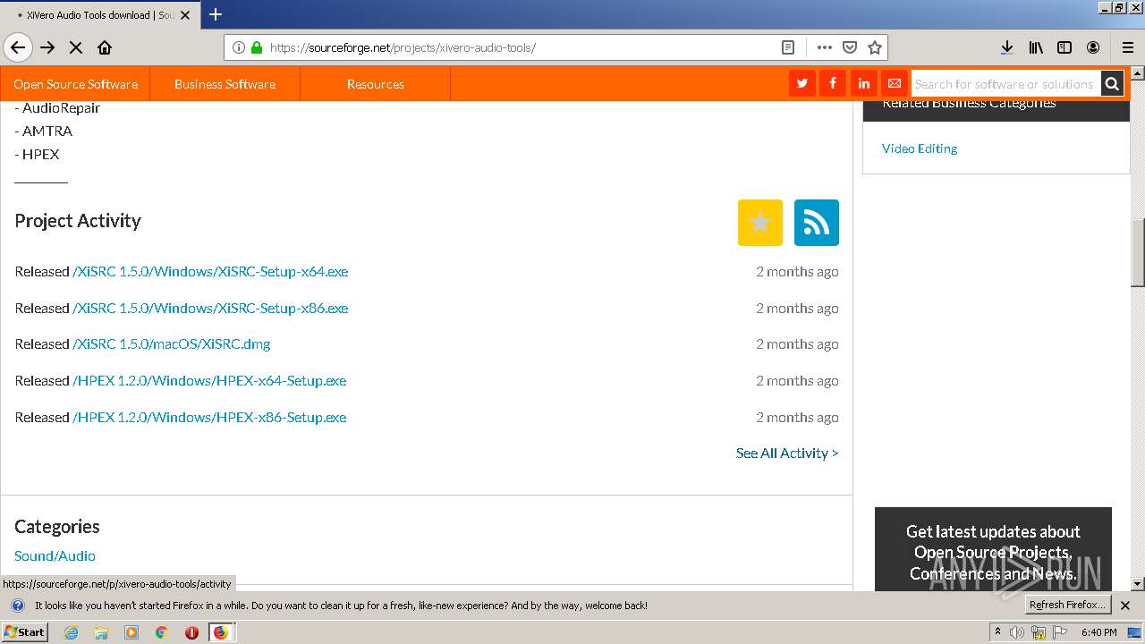Share via email envelope icon
Image resolution: width=1145 pixels, height=644 pixels.
tap(894, 83)
